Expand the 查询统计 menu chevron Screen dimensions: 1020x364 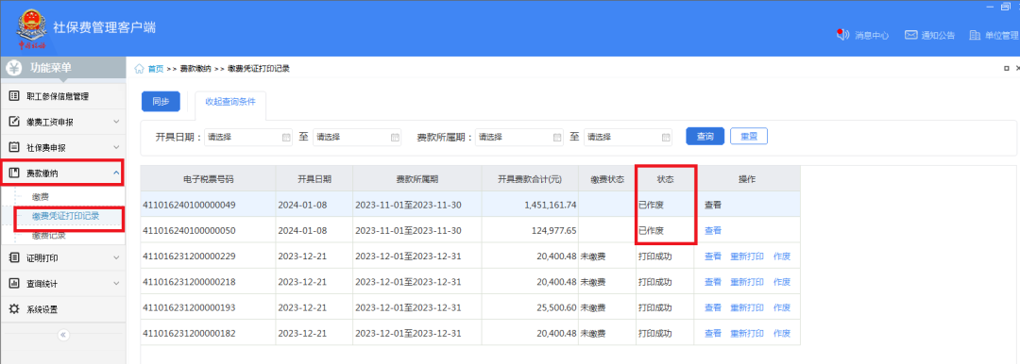tap(116, 284)
